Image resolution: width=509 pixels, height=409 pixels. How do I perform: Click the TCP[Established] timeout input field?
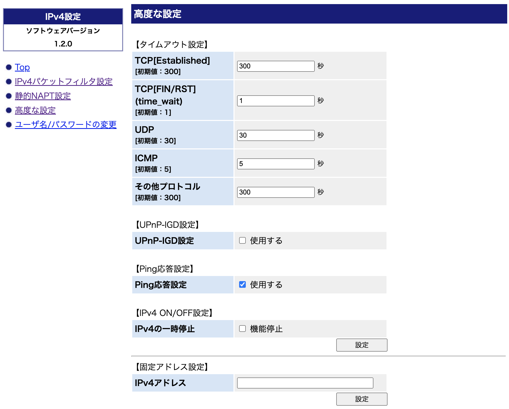point(276,66)
